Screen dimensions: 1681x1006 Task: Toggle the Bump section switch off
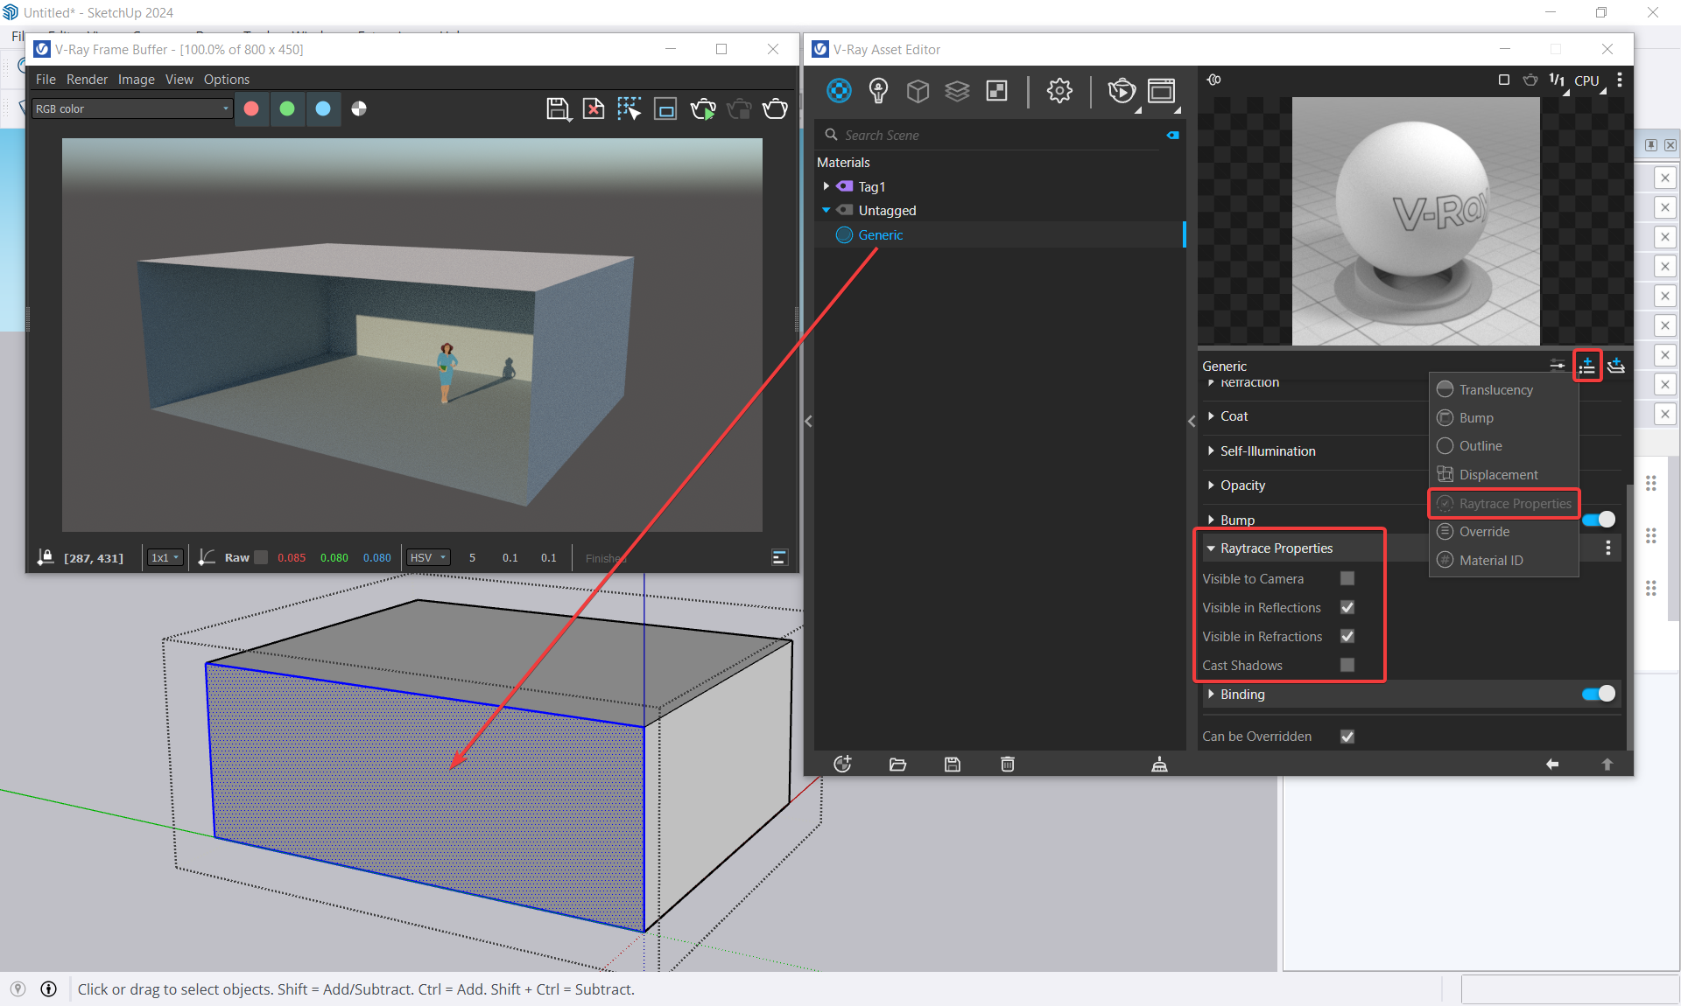pyautogui.click(x=1599, y=520)
